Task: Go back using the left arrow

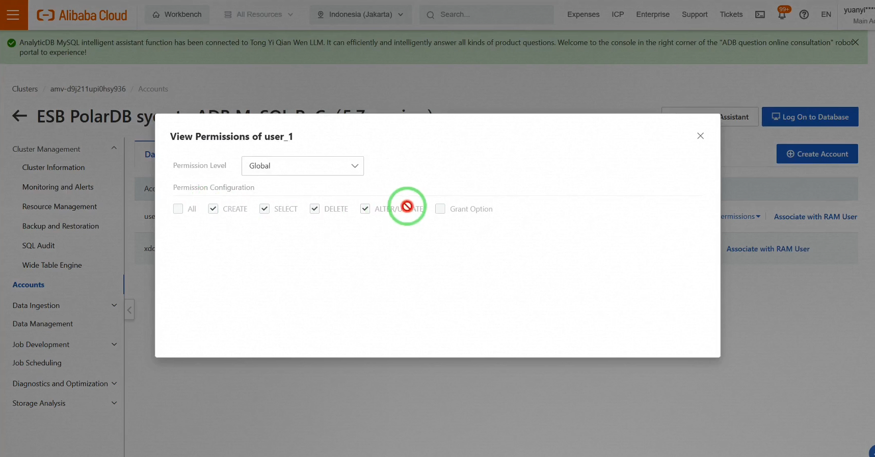Action: point(19,116)
